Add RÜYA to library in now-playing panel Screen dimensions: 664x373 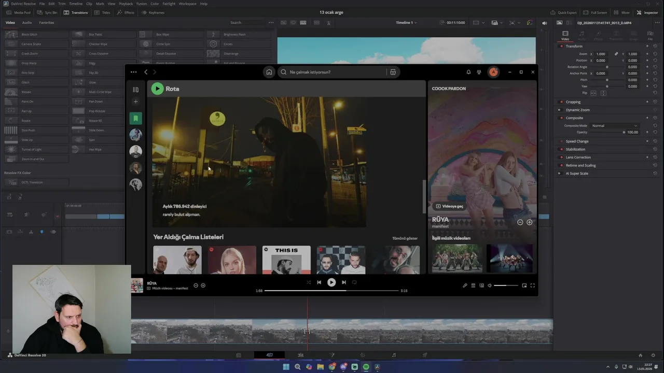coord(529,222)
